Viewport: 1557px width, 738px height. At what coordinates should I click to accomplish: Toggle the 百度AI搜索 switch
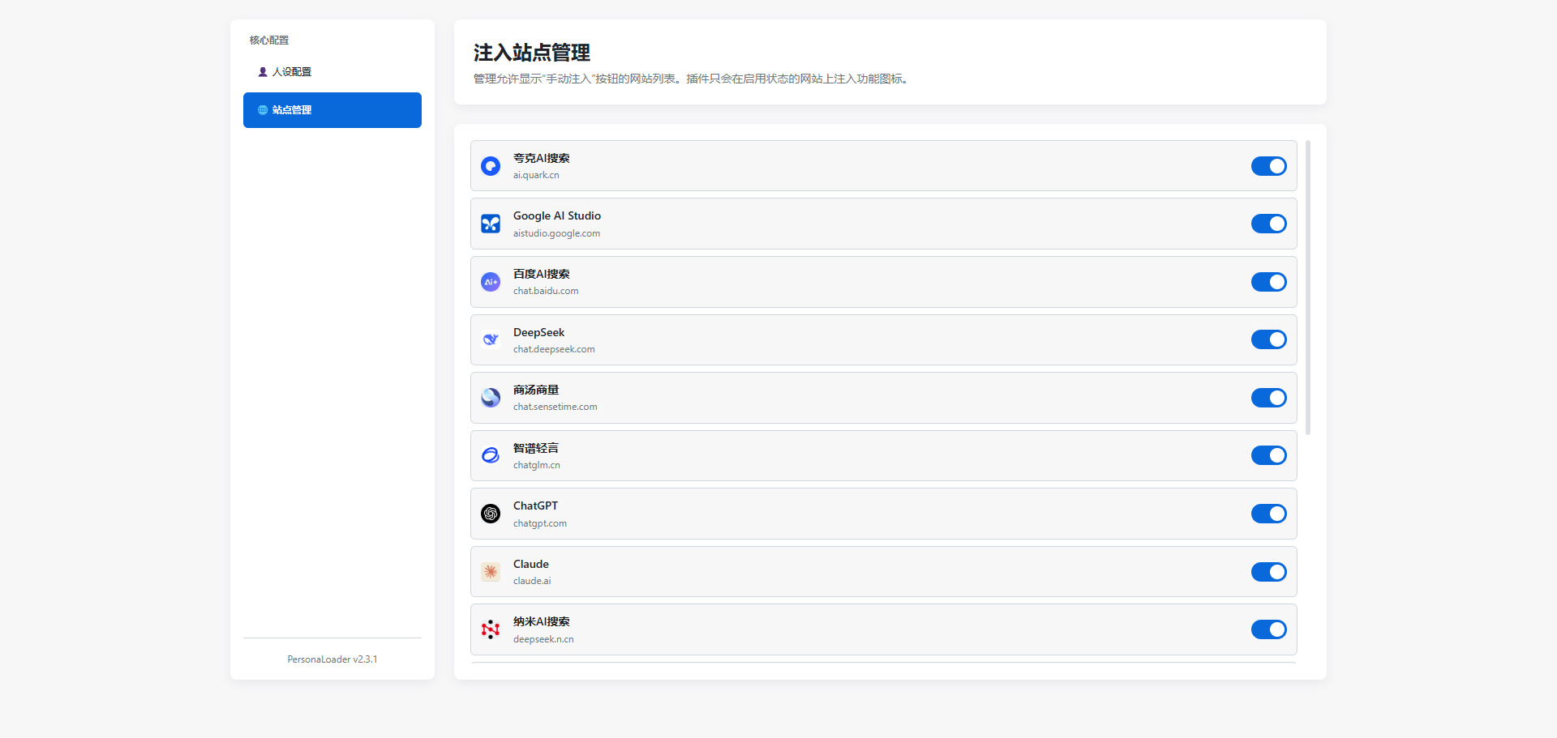pos(1269,282)
